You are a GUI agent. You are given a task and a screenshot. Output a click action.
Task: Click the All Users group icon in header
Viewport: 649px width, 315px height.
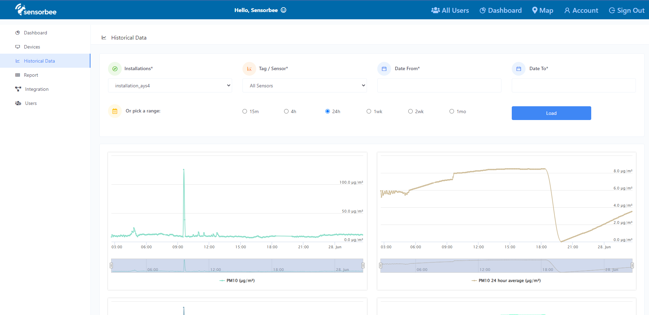[435, 10]
